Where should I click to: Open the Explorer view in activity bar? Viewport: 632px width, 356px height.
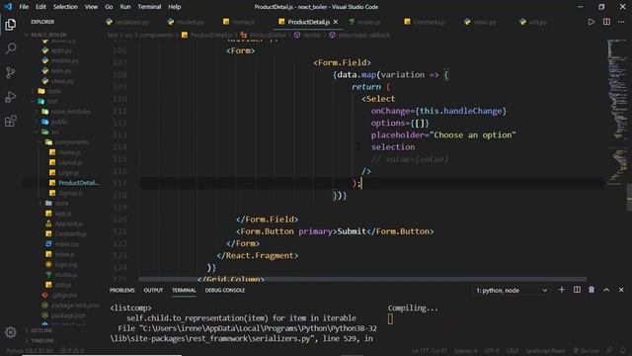11,25
